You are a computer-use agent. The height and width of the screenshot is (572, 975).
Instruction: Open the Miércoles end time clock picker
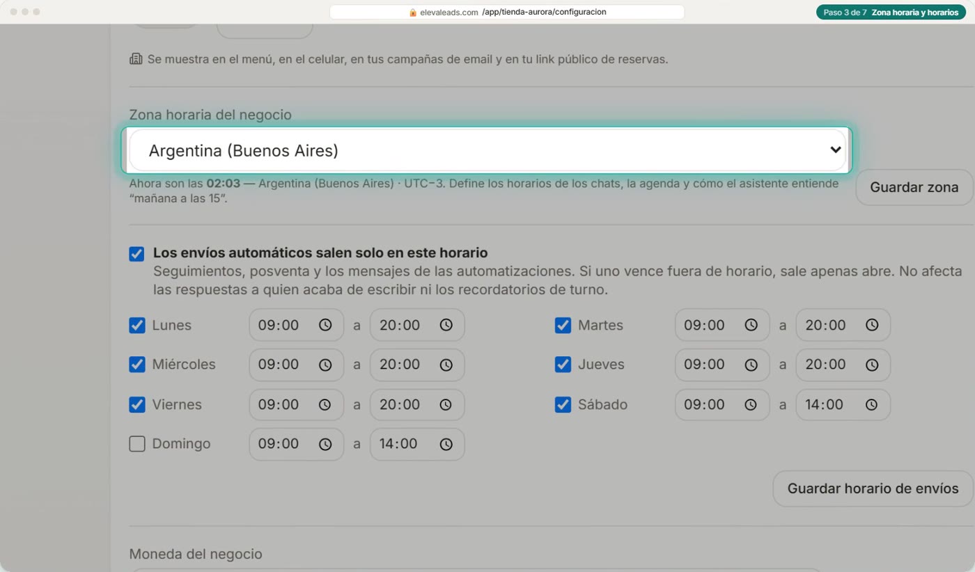446,365
